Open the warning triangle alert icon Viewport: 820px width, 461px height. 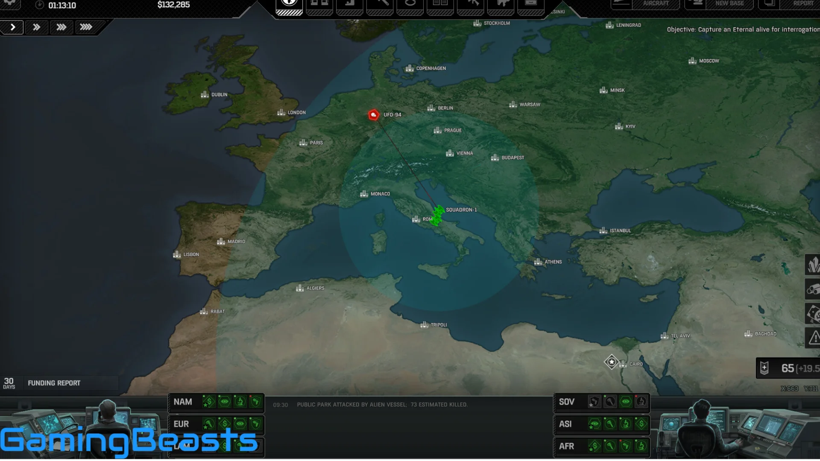click(813, 338)
